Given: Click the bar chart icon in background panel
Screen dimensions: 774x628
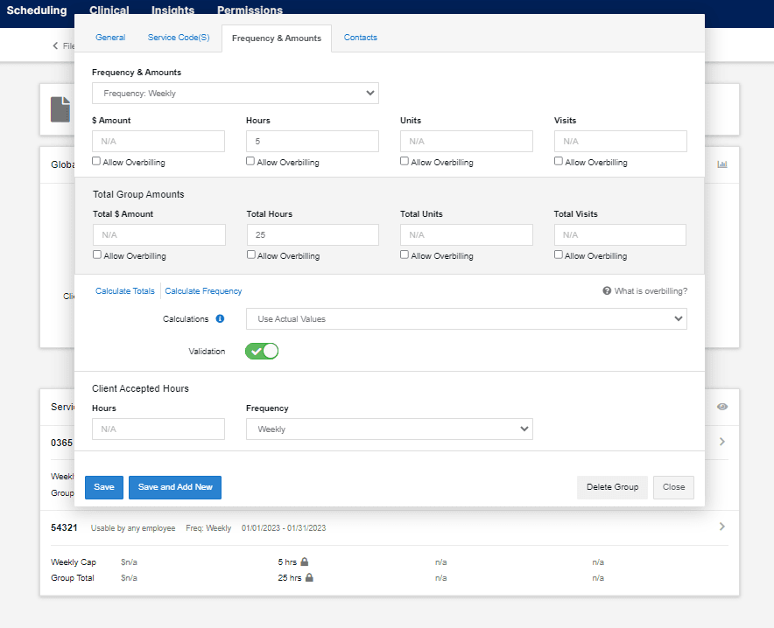Looking at the screenshot, I should point(722,164).
